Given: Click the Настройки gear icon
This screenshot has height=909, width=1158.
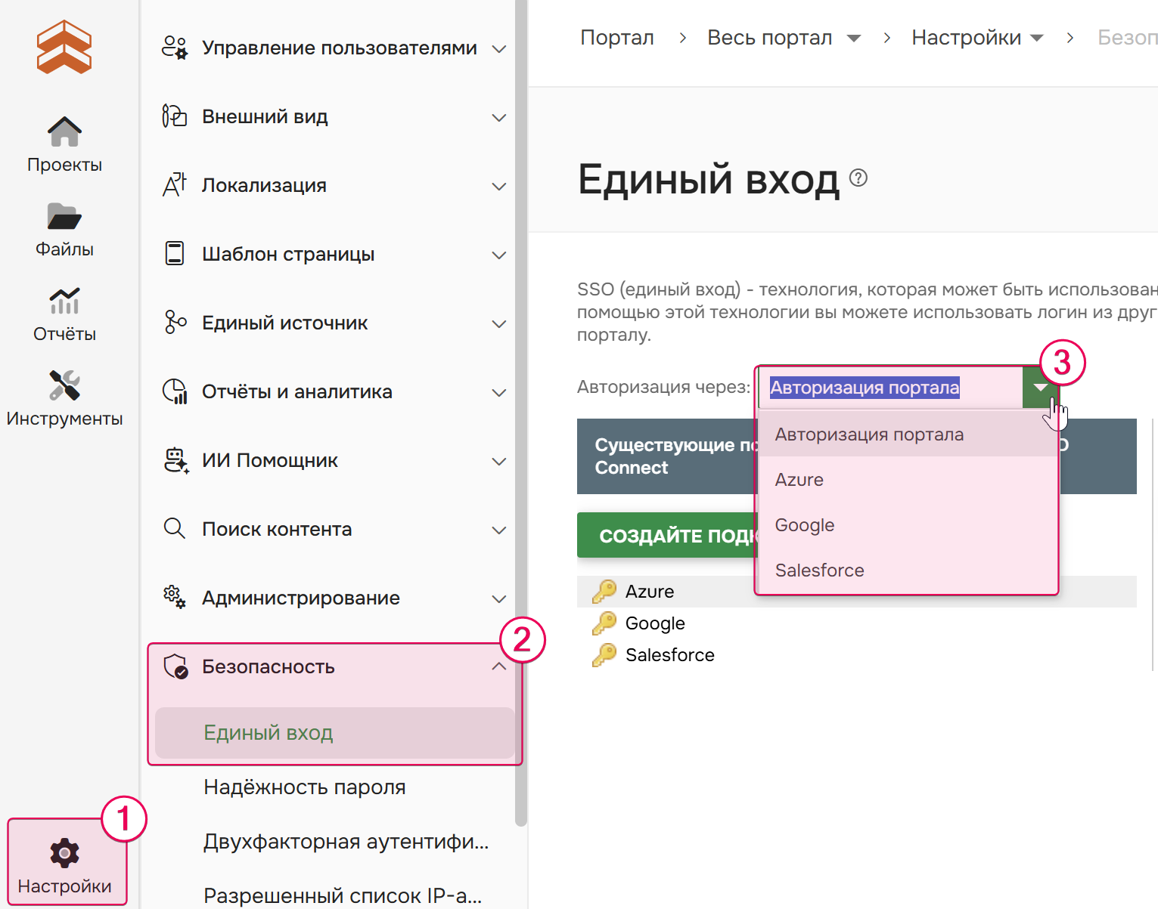Looking at the screenshot, I should tap(64, 853).
